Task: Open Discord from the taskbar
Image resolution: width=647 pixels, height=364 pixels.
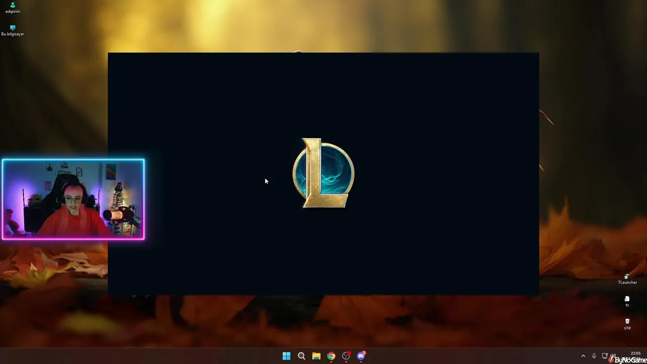Action: [361, 356]
